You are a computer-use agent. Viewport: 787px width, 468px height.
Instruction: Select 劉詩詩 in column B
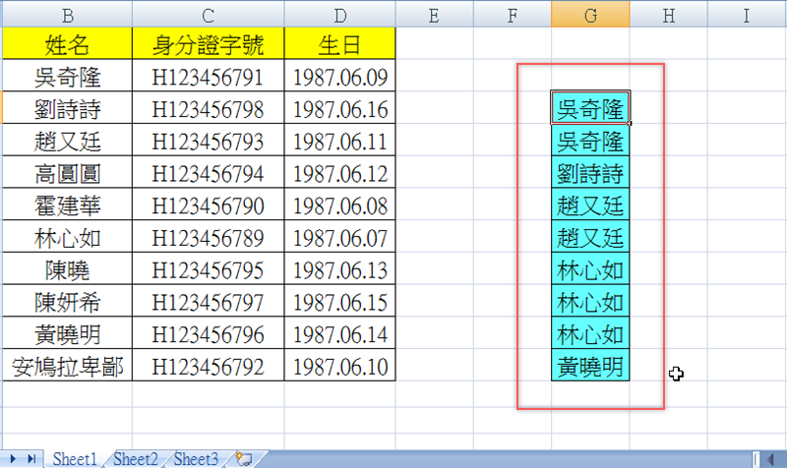pyautogui.click(x=67, y=108)
